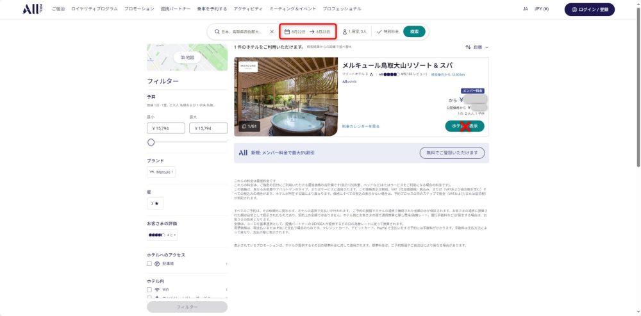
Task: Click the ログイン / 登録 button
Action: point(590,10)
